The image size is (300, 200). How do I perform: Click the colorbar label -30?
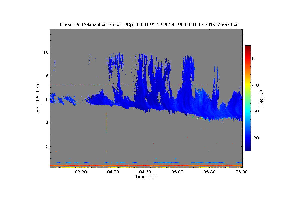pos(255,138)
